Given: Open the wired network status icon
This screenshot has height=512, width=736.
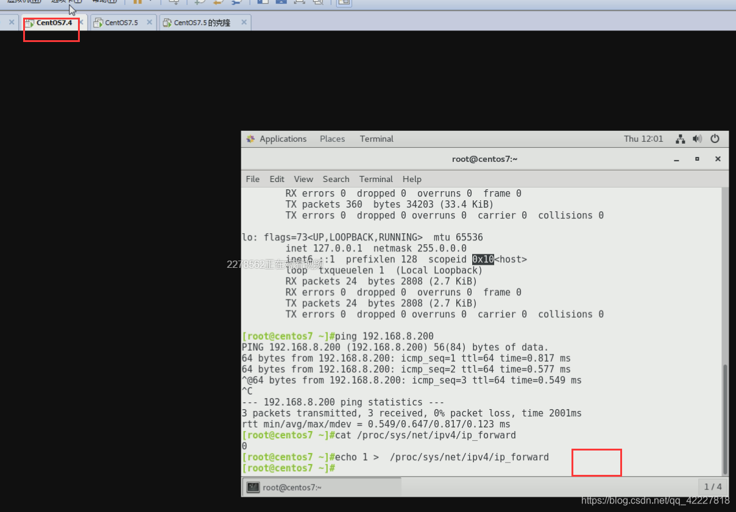Looking at the screenshot, I should click(x=681, y=139).
